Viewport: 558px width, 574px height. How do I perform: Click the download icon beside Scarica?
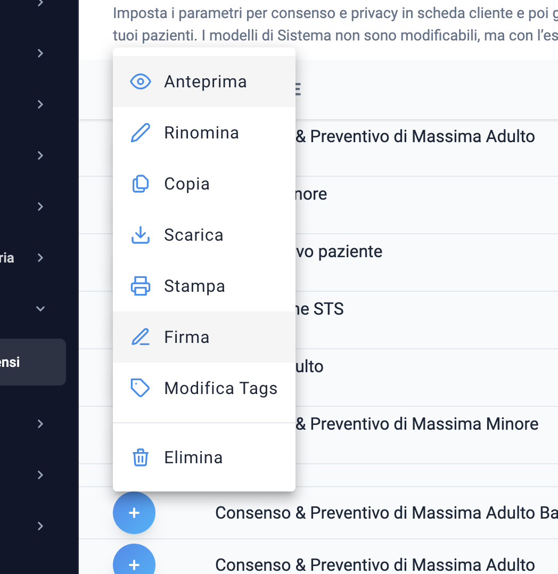[x=140, y=235]
